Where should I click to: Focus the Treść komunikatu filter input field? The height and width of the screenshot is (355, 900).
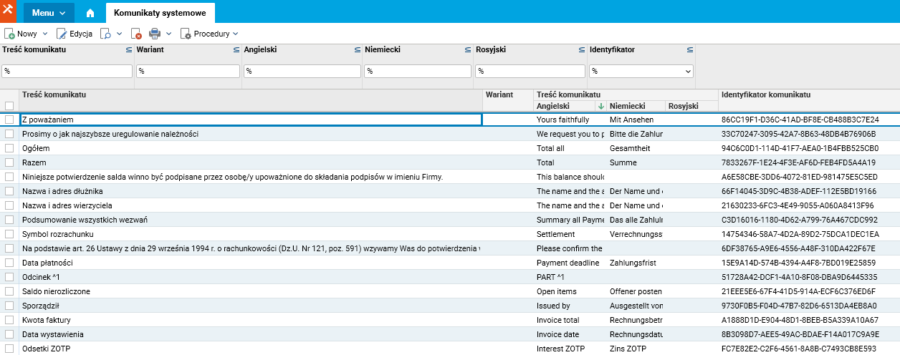pos(67,72)
